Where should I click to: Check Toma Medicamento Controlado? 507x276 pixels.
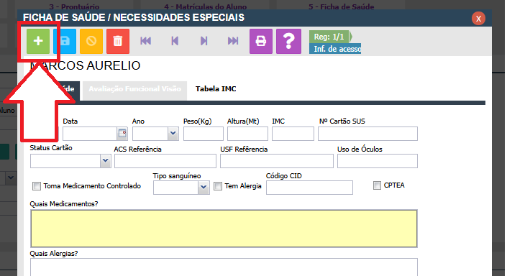[37, 186]
